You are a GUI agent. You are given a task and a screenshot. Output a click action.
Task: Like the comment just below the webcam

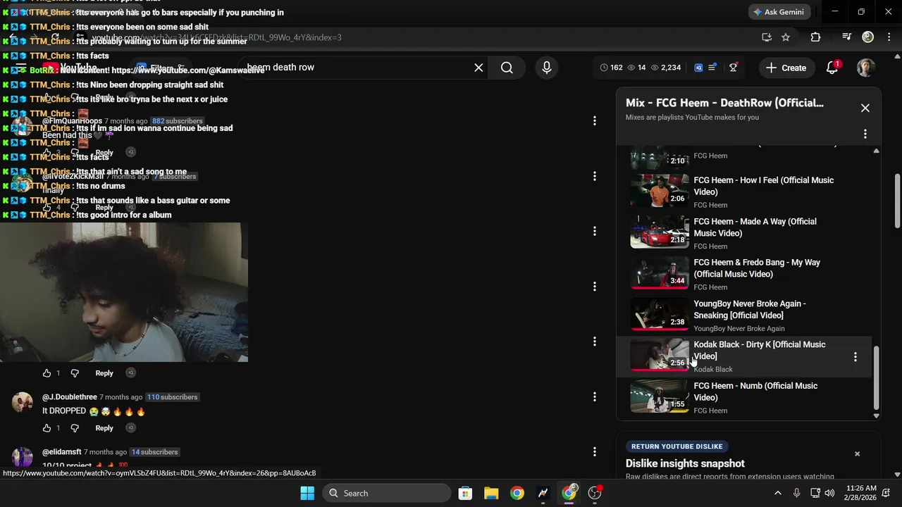coord(47,373)
